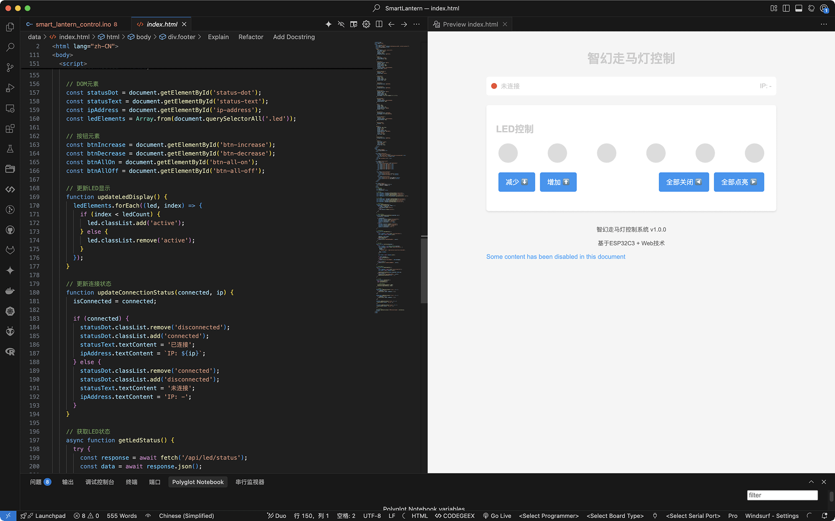Open the Docker view in activity bar

click(x=10, y=291)
